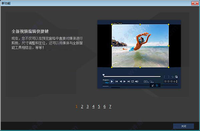The width and height of the screenshot is (200, 131).
Task: Step back one frame with Previous icon
Action: click(x=121, y=81)
